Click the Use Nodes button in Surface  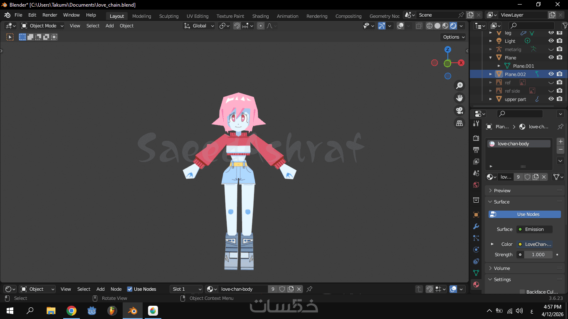(x=525, y=214)
